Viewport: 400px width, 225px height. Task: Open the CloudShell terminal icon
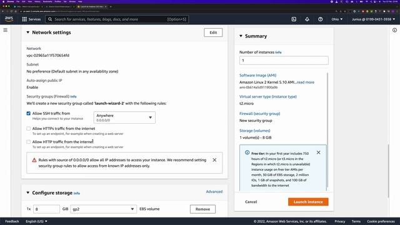click(x=294, y=19)
